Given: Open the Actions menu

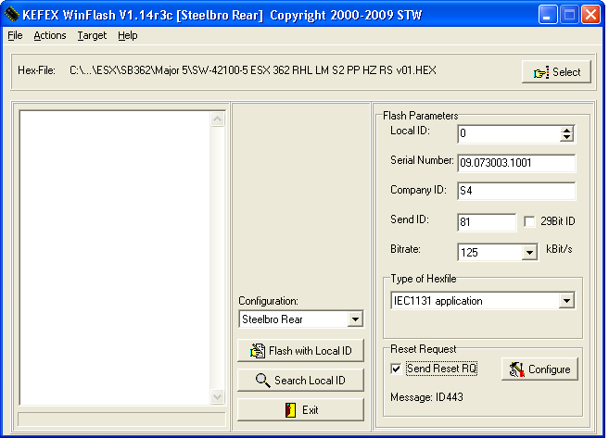Looking at the screenshot, I should (x=50, y=35).
